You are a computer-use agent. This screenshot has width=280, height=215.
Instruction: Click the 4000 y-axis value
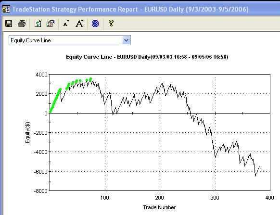point(41,75)
